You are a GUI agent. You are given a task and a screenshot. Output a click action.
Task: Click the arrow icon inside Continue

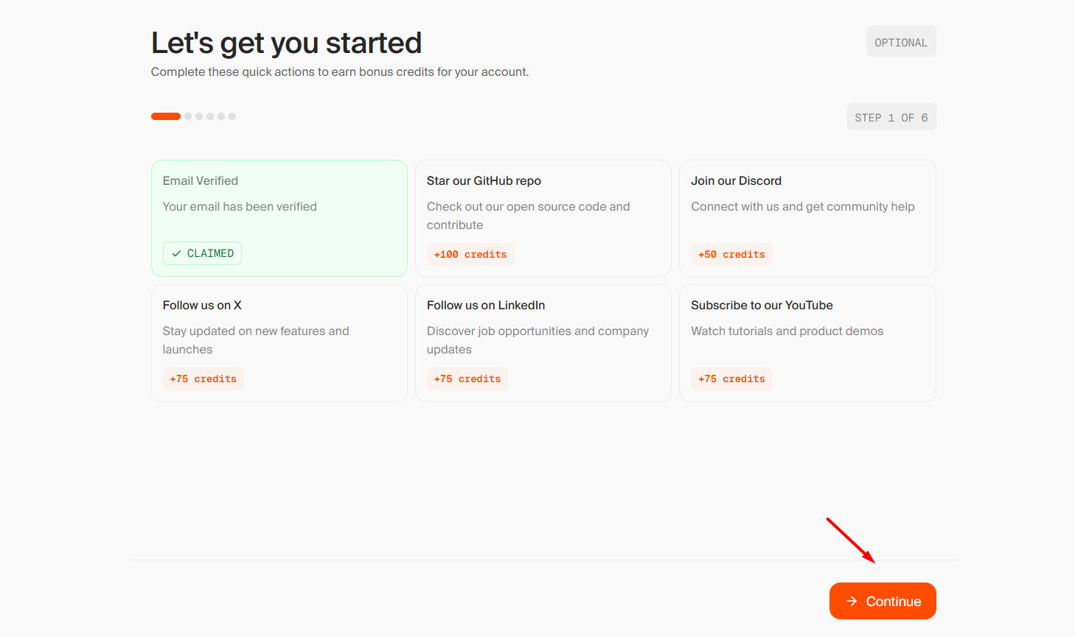click(x=852, y=601)
